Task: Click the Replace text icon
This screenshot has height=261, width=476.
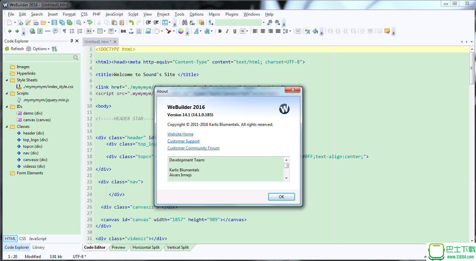Action: click(x=193, y=23)
